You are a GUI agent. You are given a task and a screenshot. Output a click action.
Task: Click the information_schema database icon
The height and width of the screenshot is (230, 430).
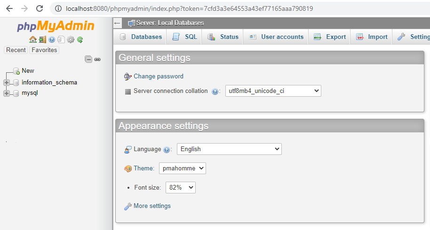point(16,83)
